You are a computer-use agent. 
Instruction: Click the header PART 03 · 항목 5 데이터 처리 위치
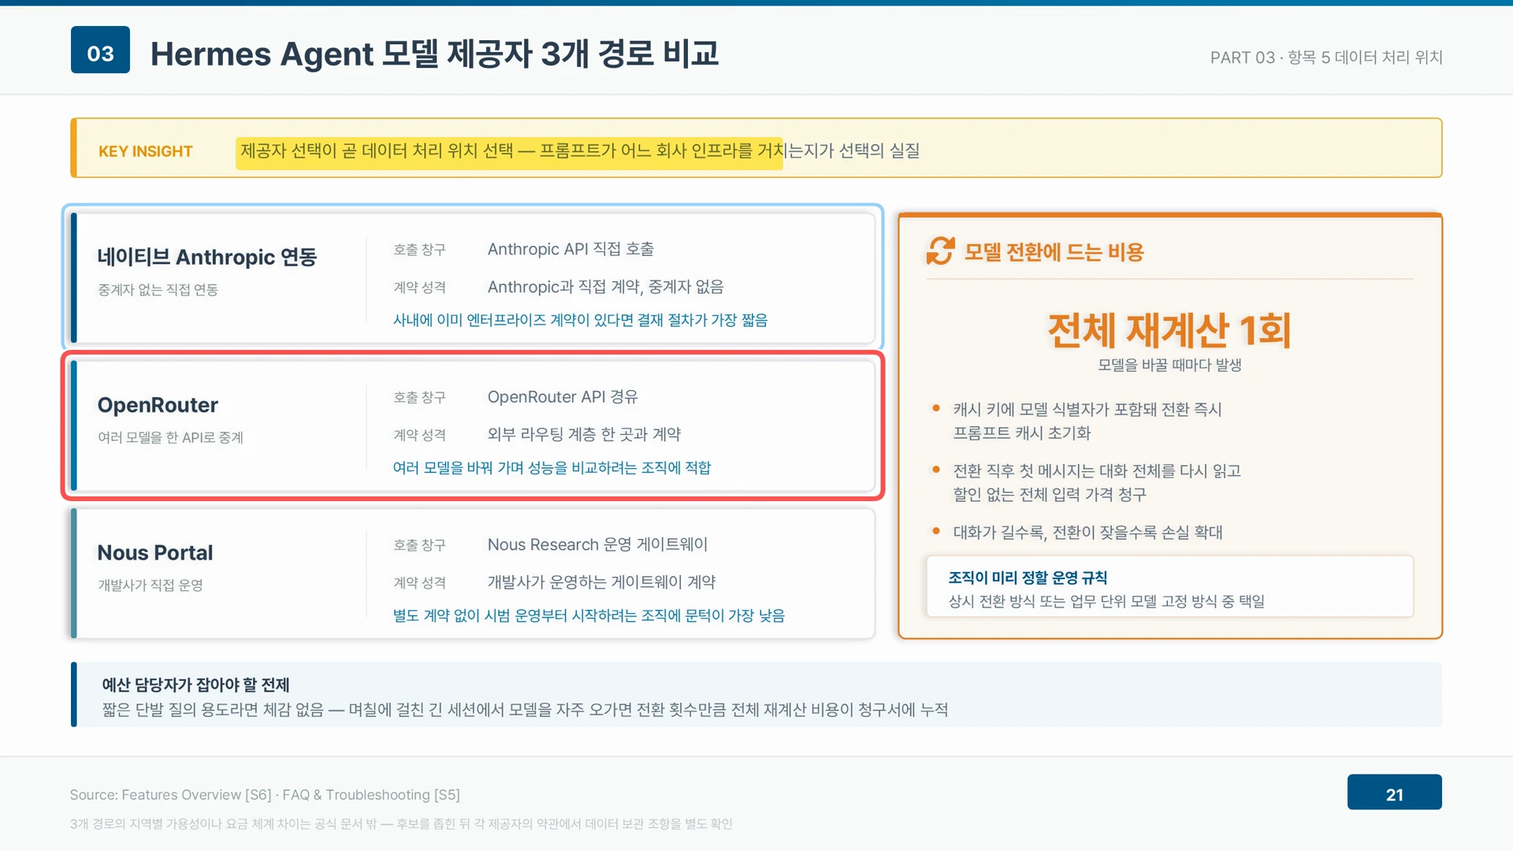click(1326, 57)
